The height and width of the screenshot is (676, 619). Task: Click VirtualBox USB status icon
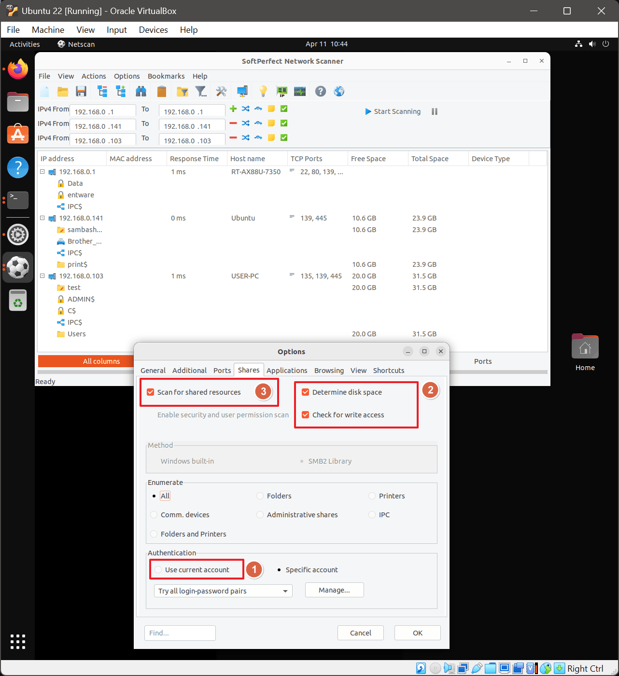477,668
